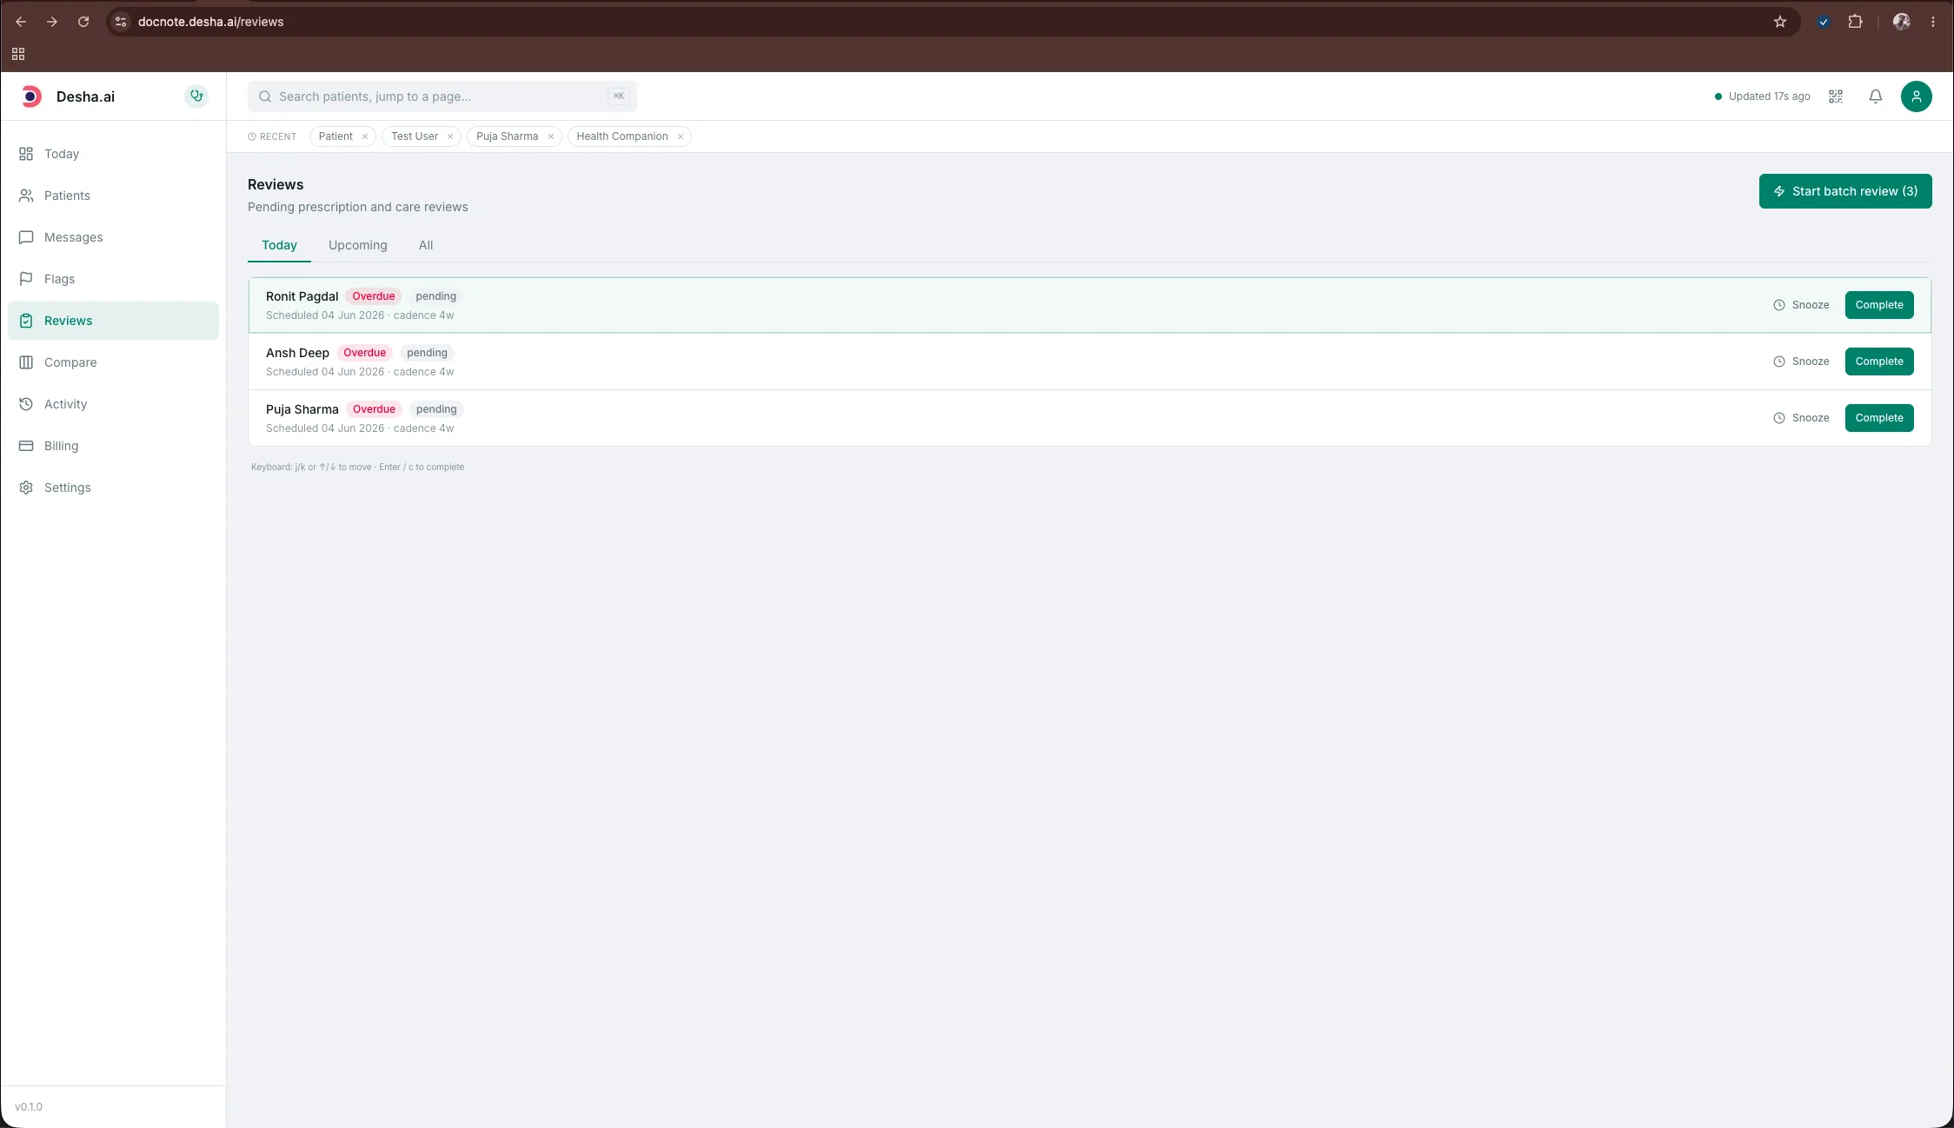Switch to the Upcoming reviews tab
Screen dimensions: 1954x1128
(x=358, y=245)
